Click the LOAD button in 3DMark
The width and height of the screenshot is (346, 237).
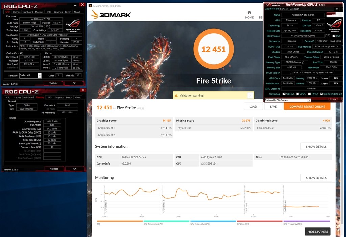253,107
